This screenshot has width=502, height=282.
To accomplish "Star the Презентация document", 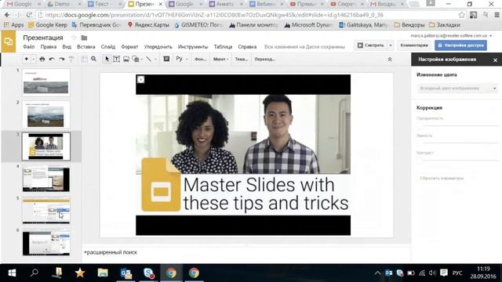I will click(74, 38).
